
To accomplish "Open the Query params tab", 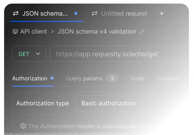I will [84, 78].
